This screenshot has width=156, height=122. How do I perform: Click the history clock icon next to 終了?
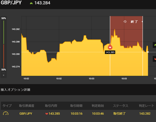pyautogui.click(x=125, y=22)
